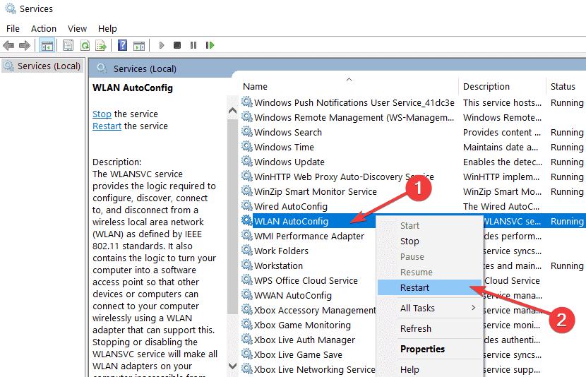Choose Stop in the context menu
This screenshot has height=377, width=586.
click(429, 241)
